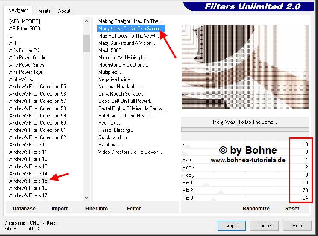
Task: Open the Database menu
Action: (x=24, y=209)
